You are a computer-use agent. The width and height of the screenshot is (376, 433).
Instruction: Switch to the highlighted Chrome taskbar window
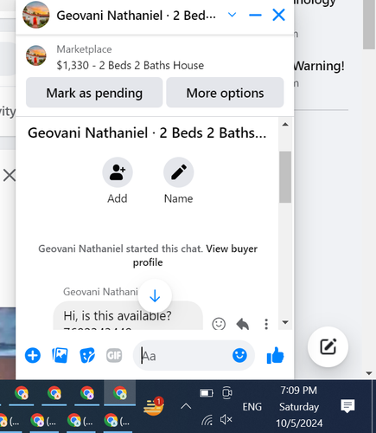[x=120, y=393]
